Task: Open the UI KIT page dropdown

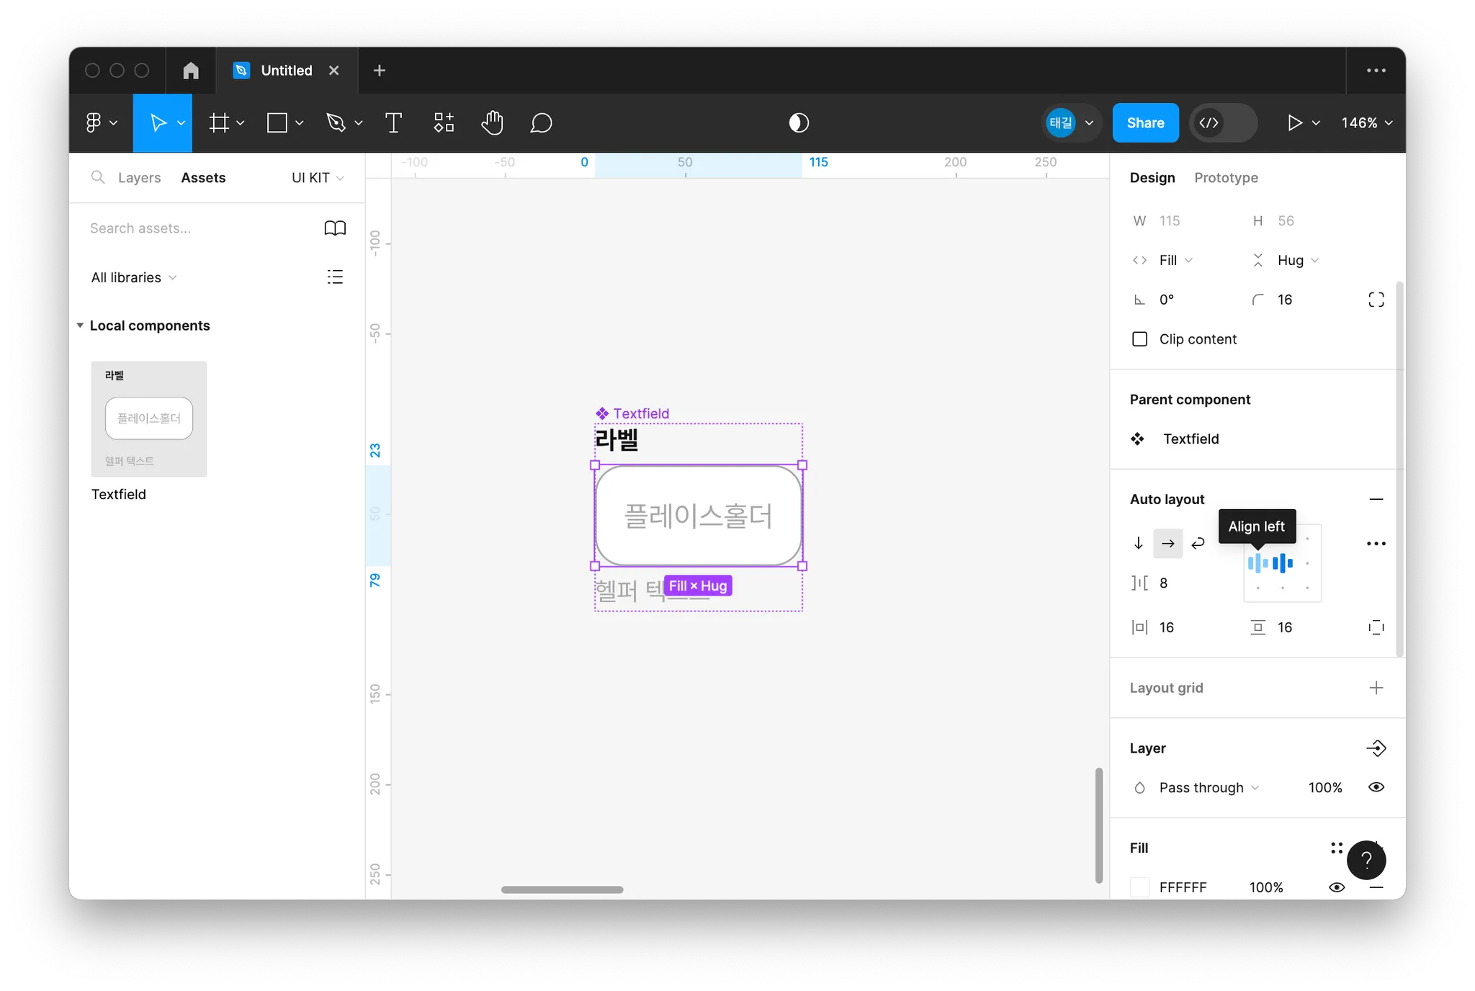Action: 318,178
